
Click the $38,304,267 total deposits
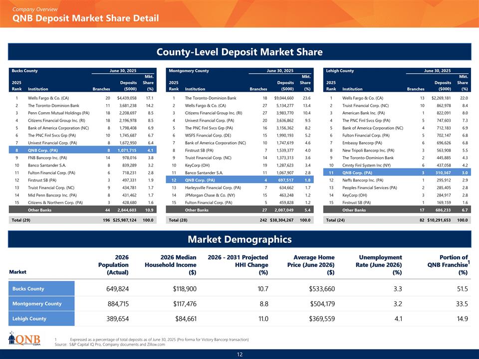click(281, 220)
